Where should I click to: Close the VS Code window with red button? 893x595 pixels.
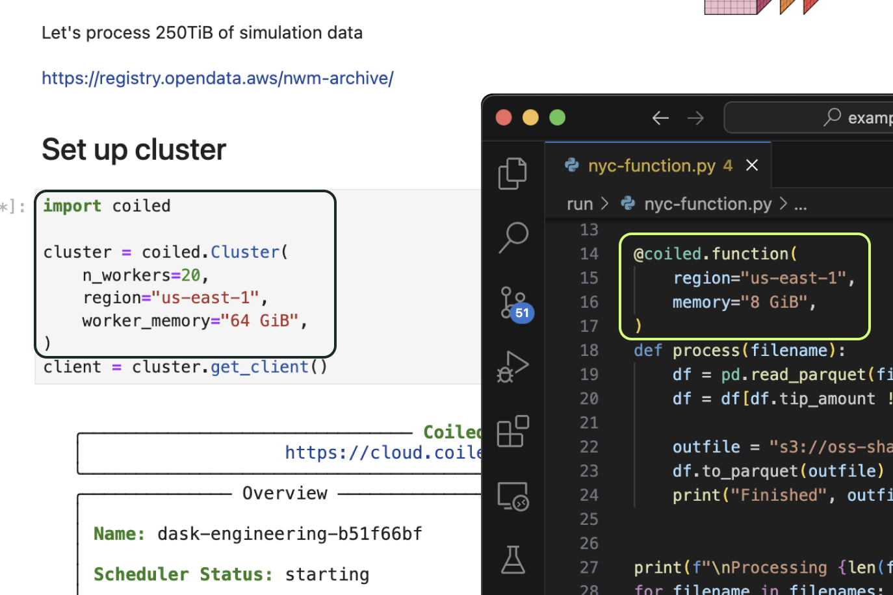click(x=504, y=118)
